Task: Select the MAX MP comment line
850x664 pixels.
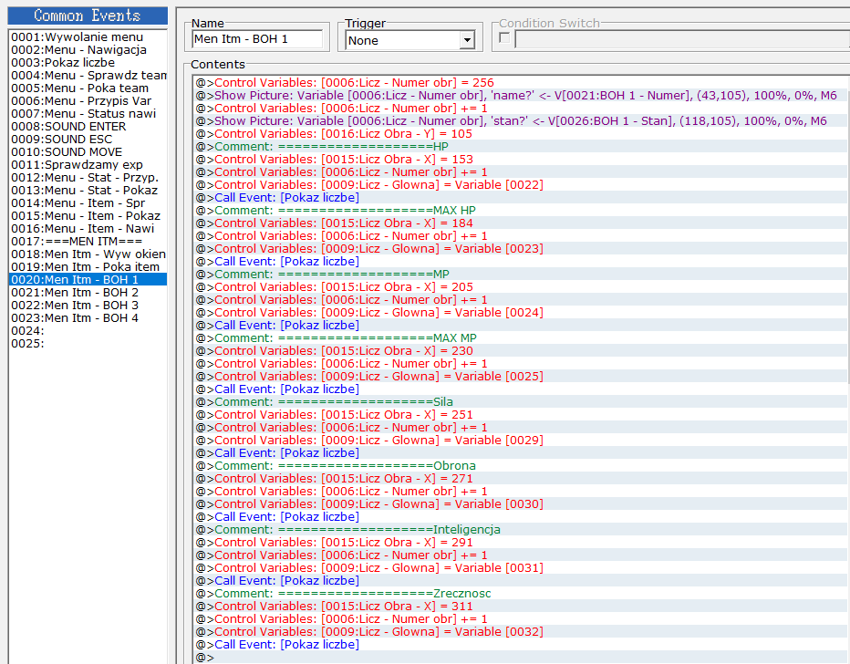Action: coord(520,338)
